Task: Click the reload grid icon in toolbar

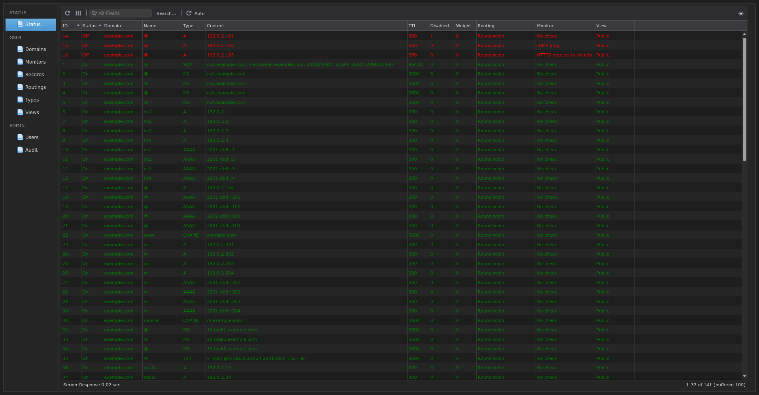Action: (68, 13)
